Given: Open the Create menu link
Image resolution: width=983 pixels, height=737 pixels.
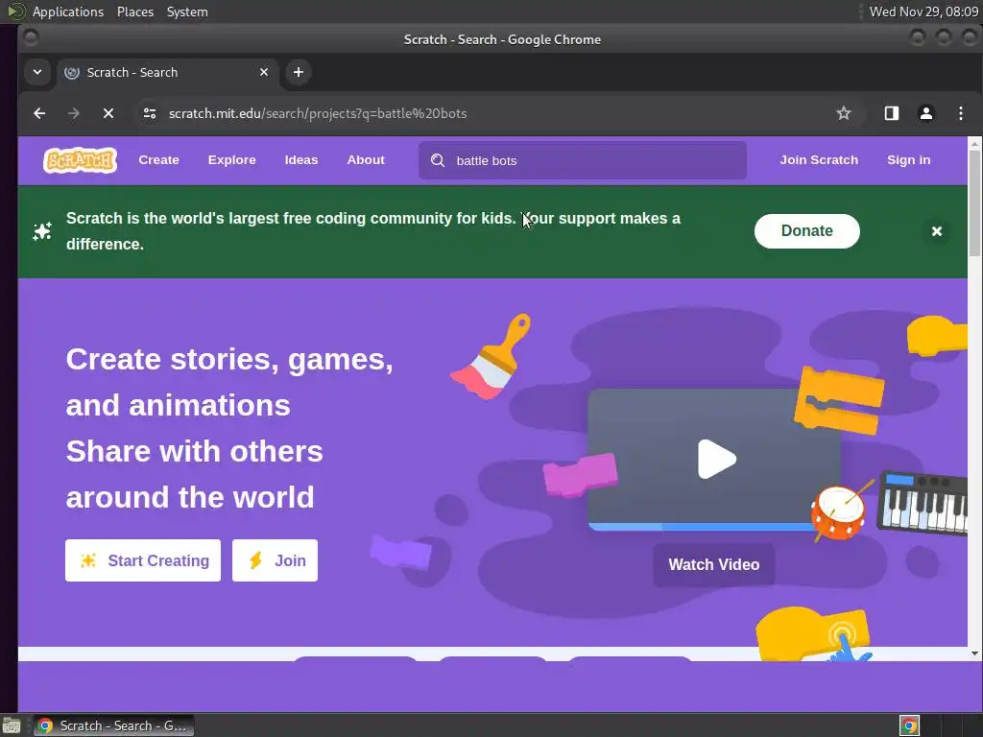Looking at the screenshot, I should tap(158, 160).
